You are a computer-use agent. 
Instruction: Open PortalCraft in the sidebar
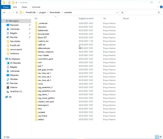(x=15, y=45)
